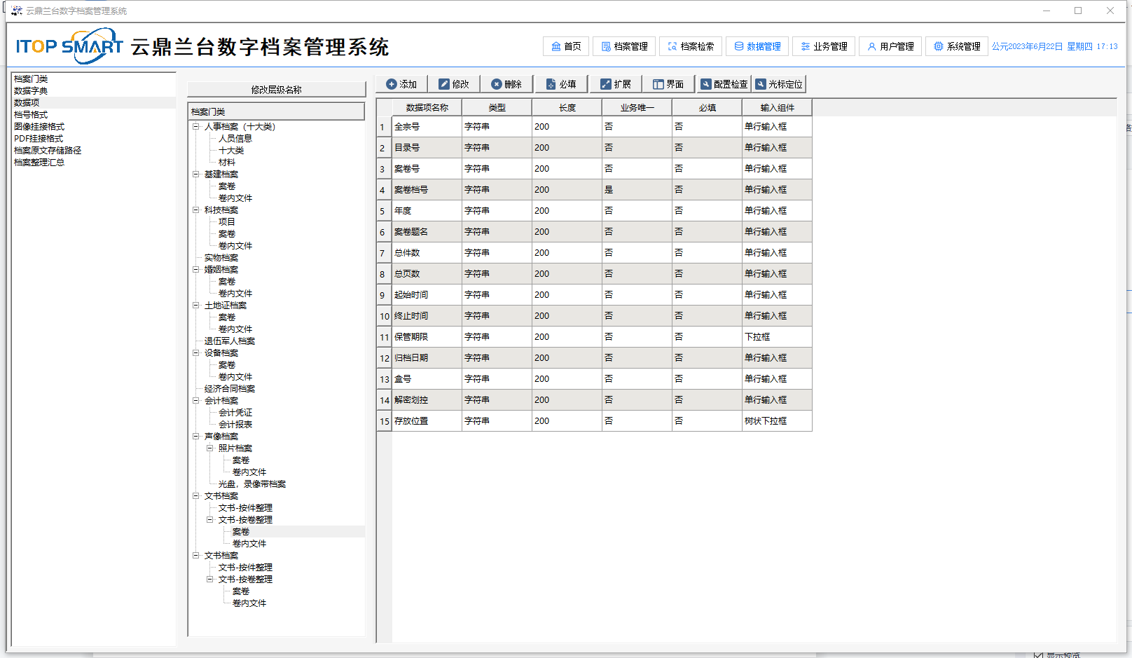
Task: Click the 添加 (add) toolbar icon
Action: (392, 84)
